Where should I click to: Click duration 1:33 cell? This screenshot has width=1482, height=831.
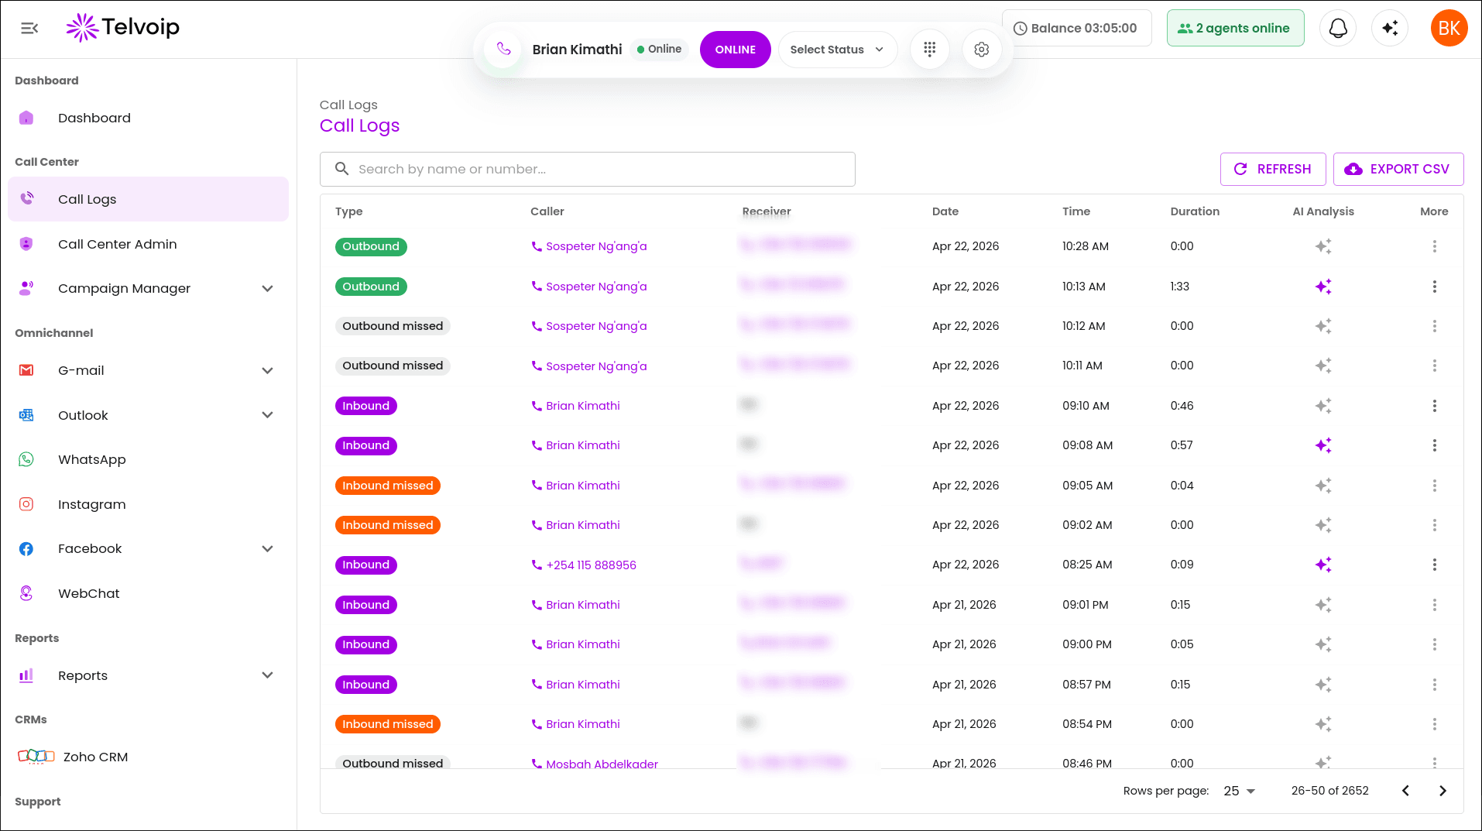pos(1179,287)
